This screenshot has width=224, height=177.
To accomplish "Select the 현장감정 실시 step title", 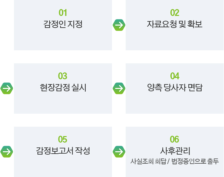I will pos(63,87).
